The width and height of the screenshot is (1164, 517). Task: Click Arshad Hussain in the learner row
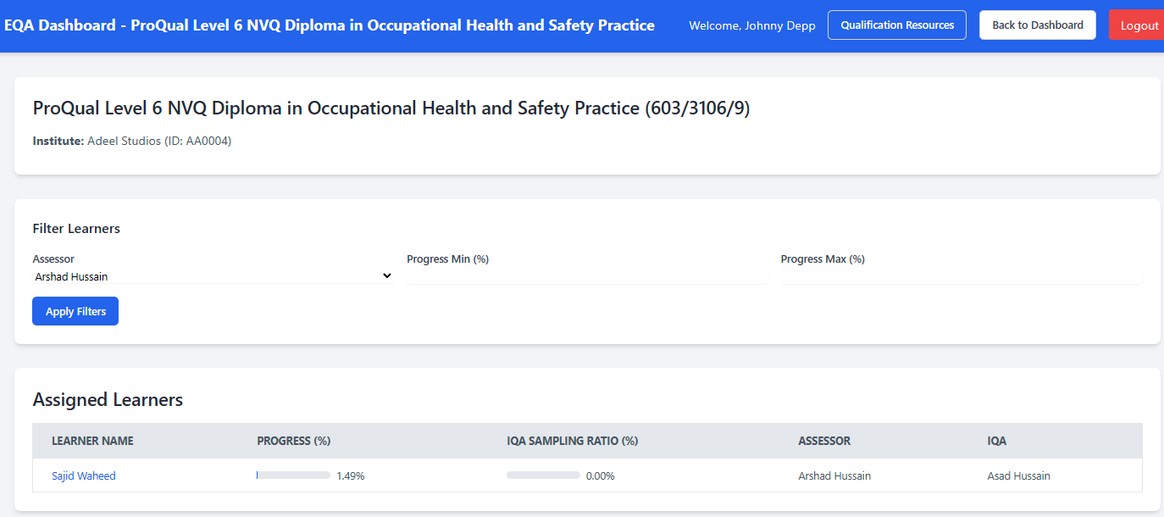pos(834,476)
